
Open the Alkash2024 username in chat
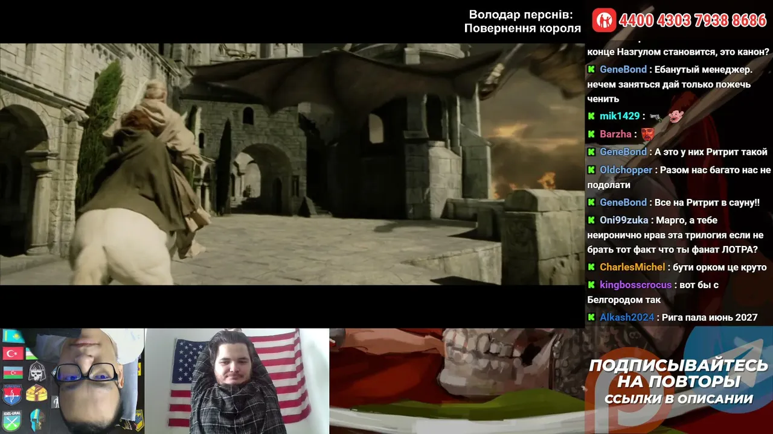pos(627,317)
